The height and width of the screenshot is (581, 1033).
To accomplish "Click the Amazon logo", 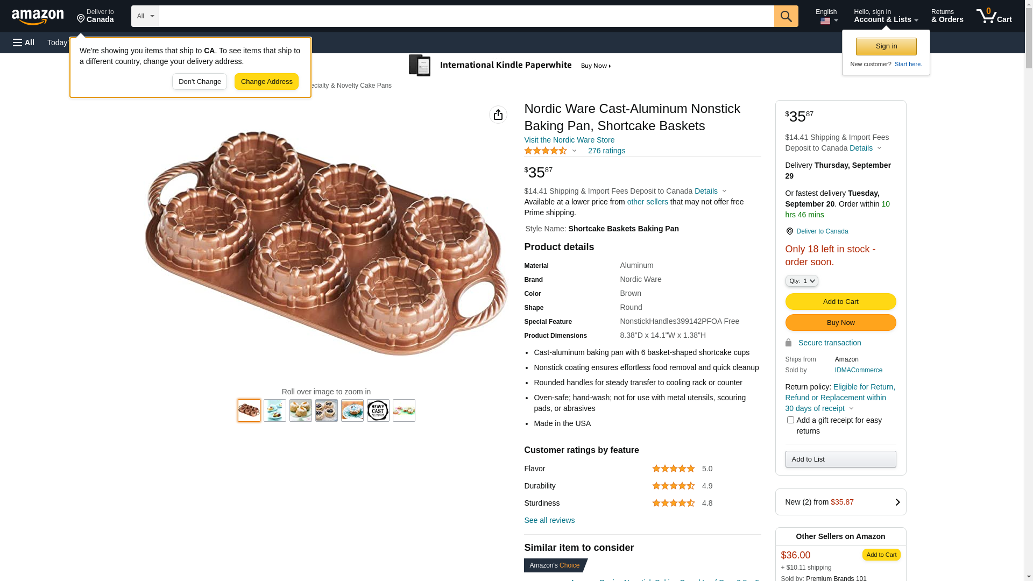I will 38,17.
